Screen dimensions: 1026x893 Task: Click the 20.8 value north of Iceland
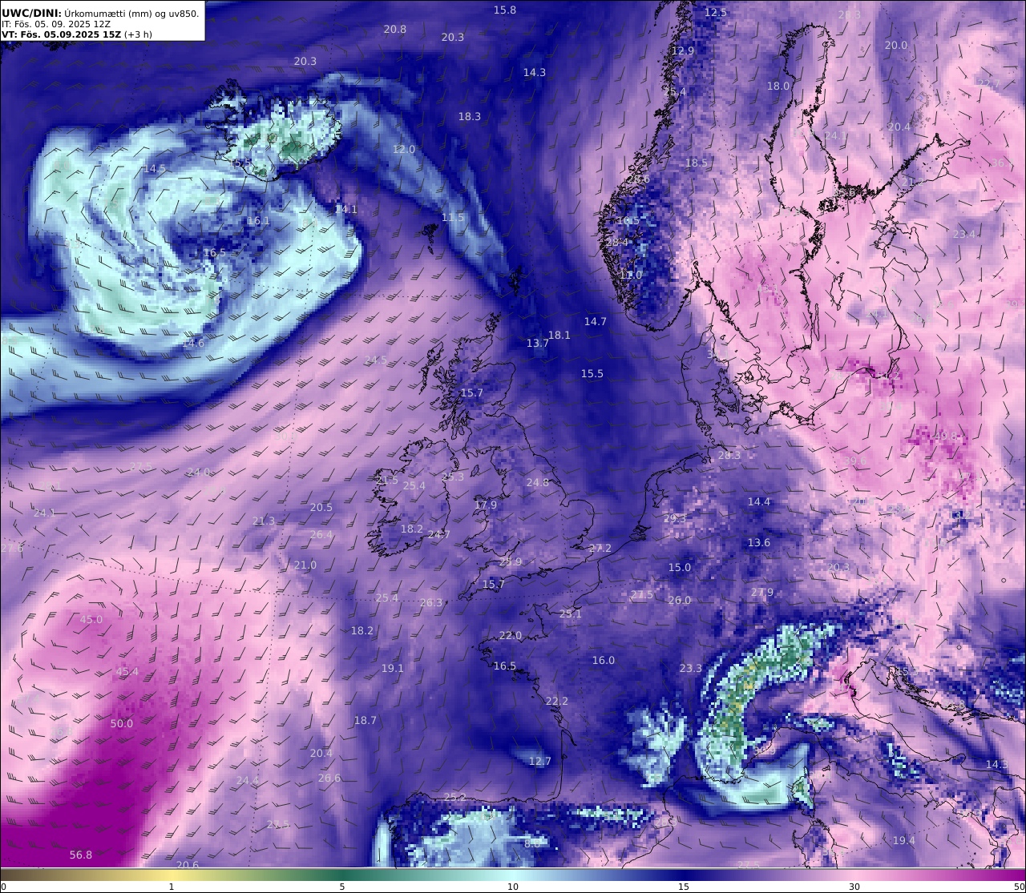[395, 30]
